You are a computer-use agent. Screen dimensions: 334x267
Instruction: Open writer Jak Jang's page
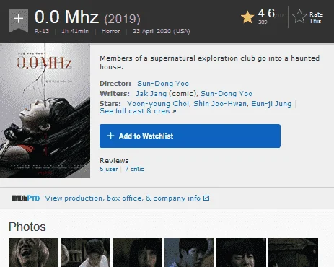point(151,94)
